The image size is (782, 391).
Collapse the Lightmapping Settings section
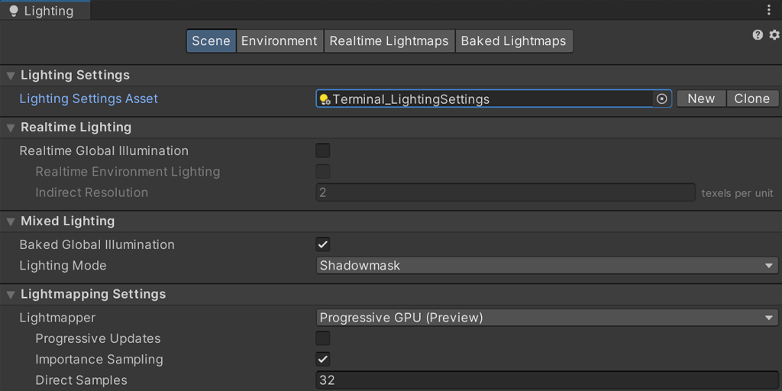11,295
